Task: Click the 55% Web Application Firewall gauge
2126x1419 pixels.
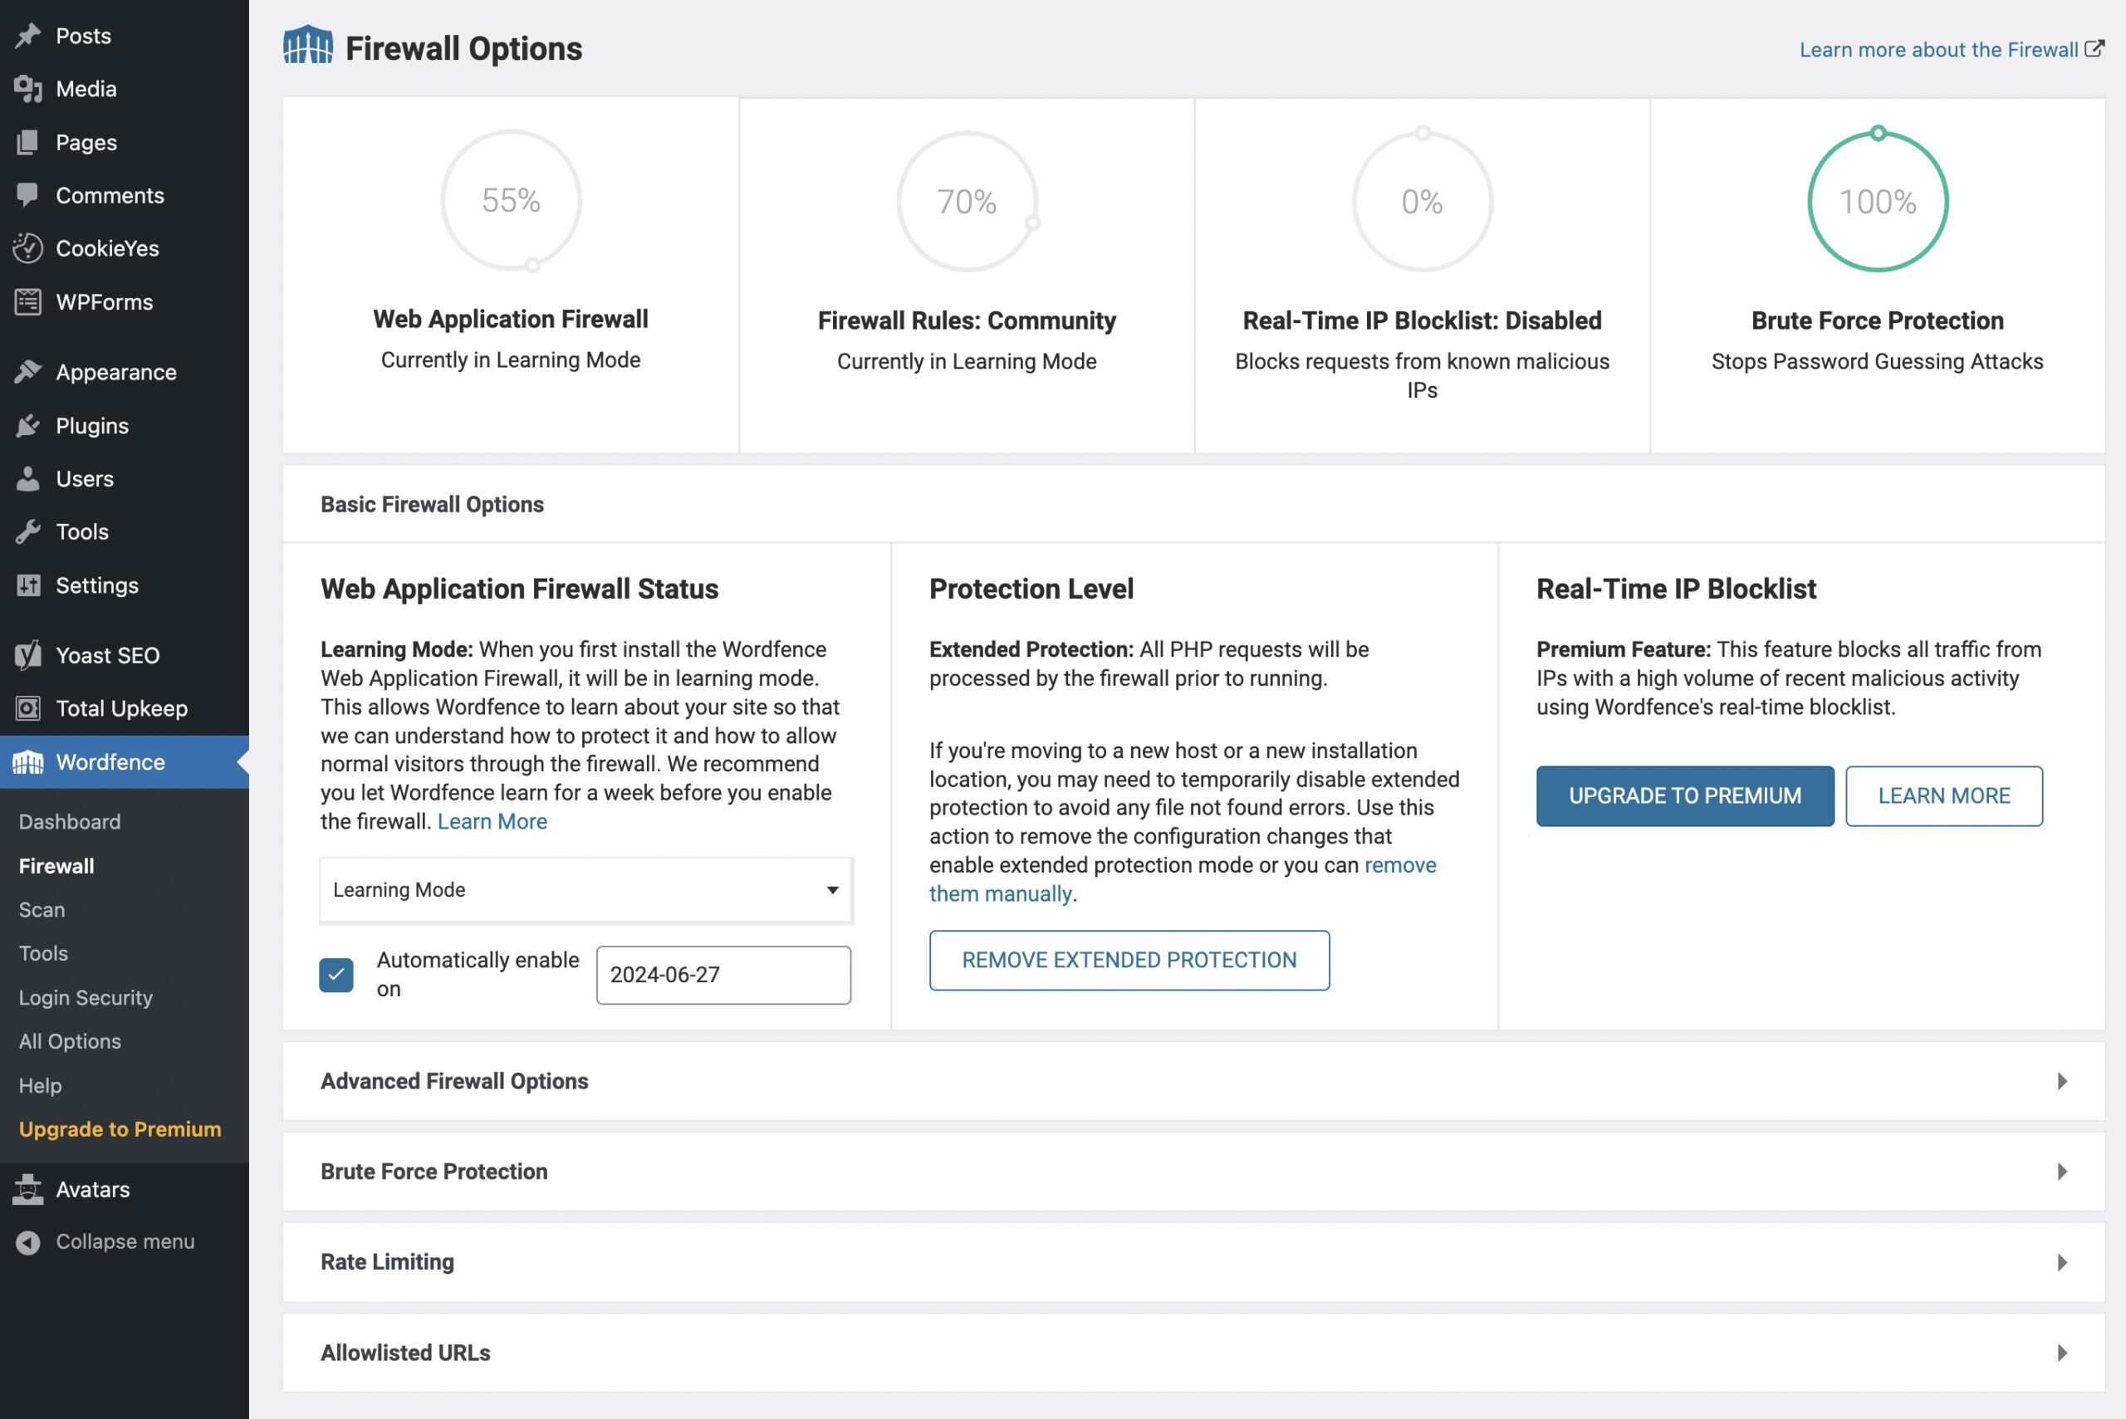Action: 511,200
